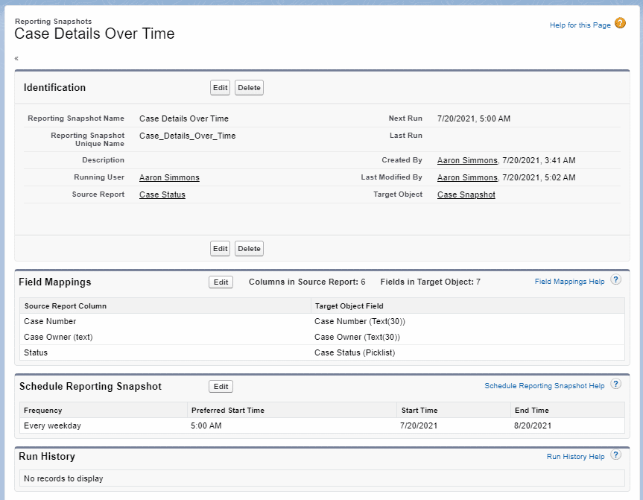
Task: Open the Help for this Page link
Action: click(x=580, y=25)
